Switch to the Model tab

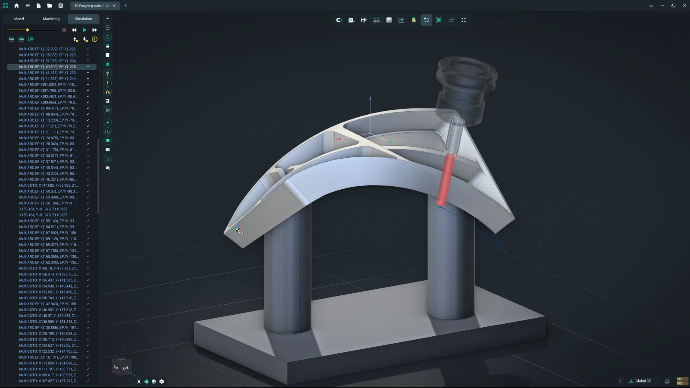click(19, 19)
